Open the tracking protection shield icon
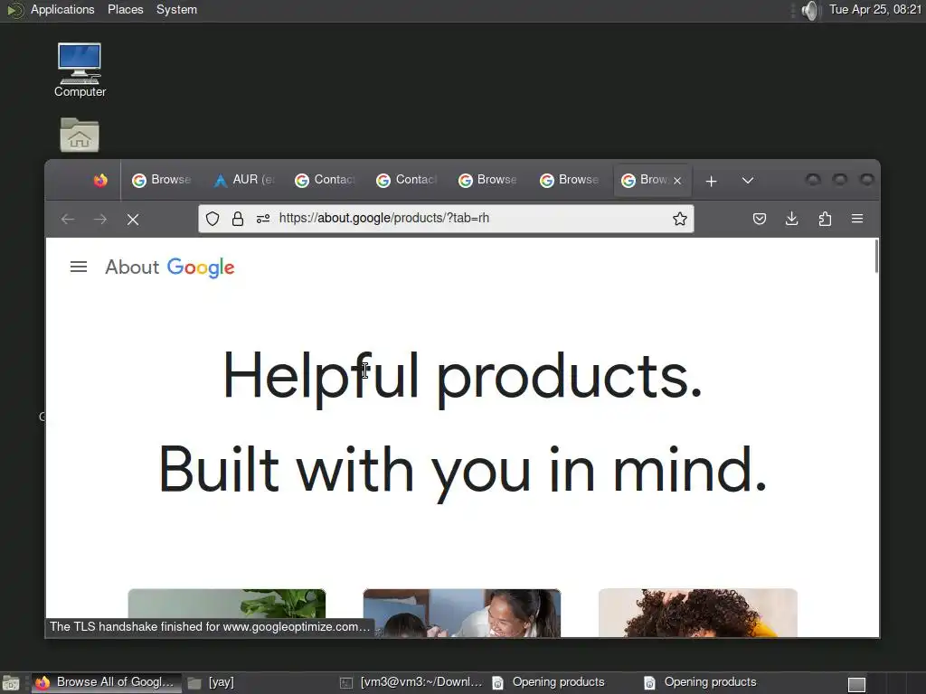 213,219
